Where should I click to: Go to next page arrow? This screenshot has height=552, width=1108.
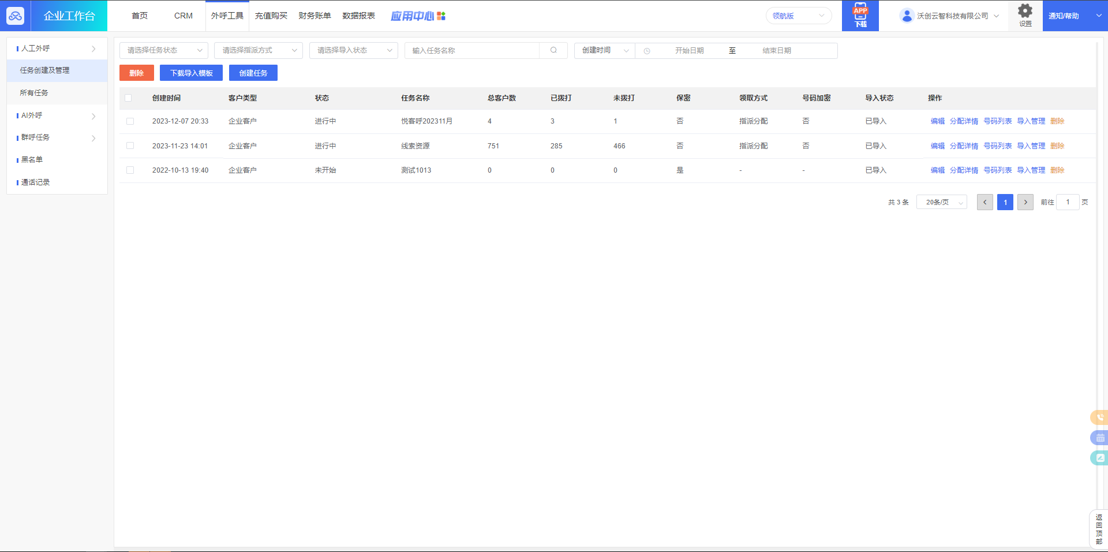click(1025, 202)
